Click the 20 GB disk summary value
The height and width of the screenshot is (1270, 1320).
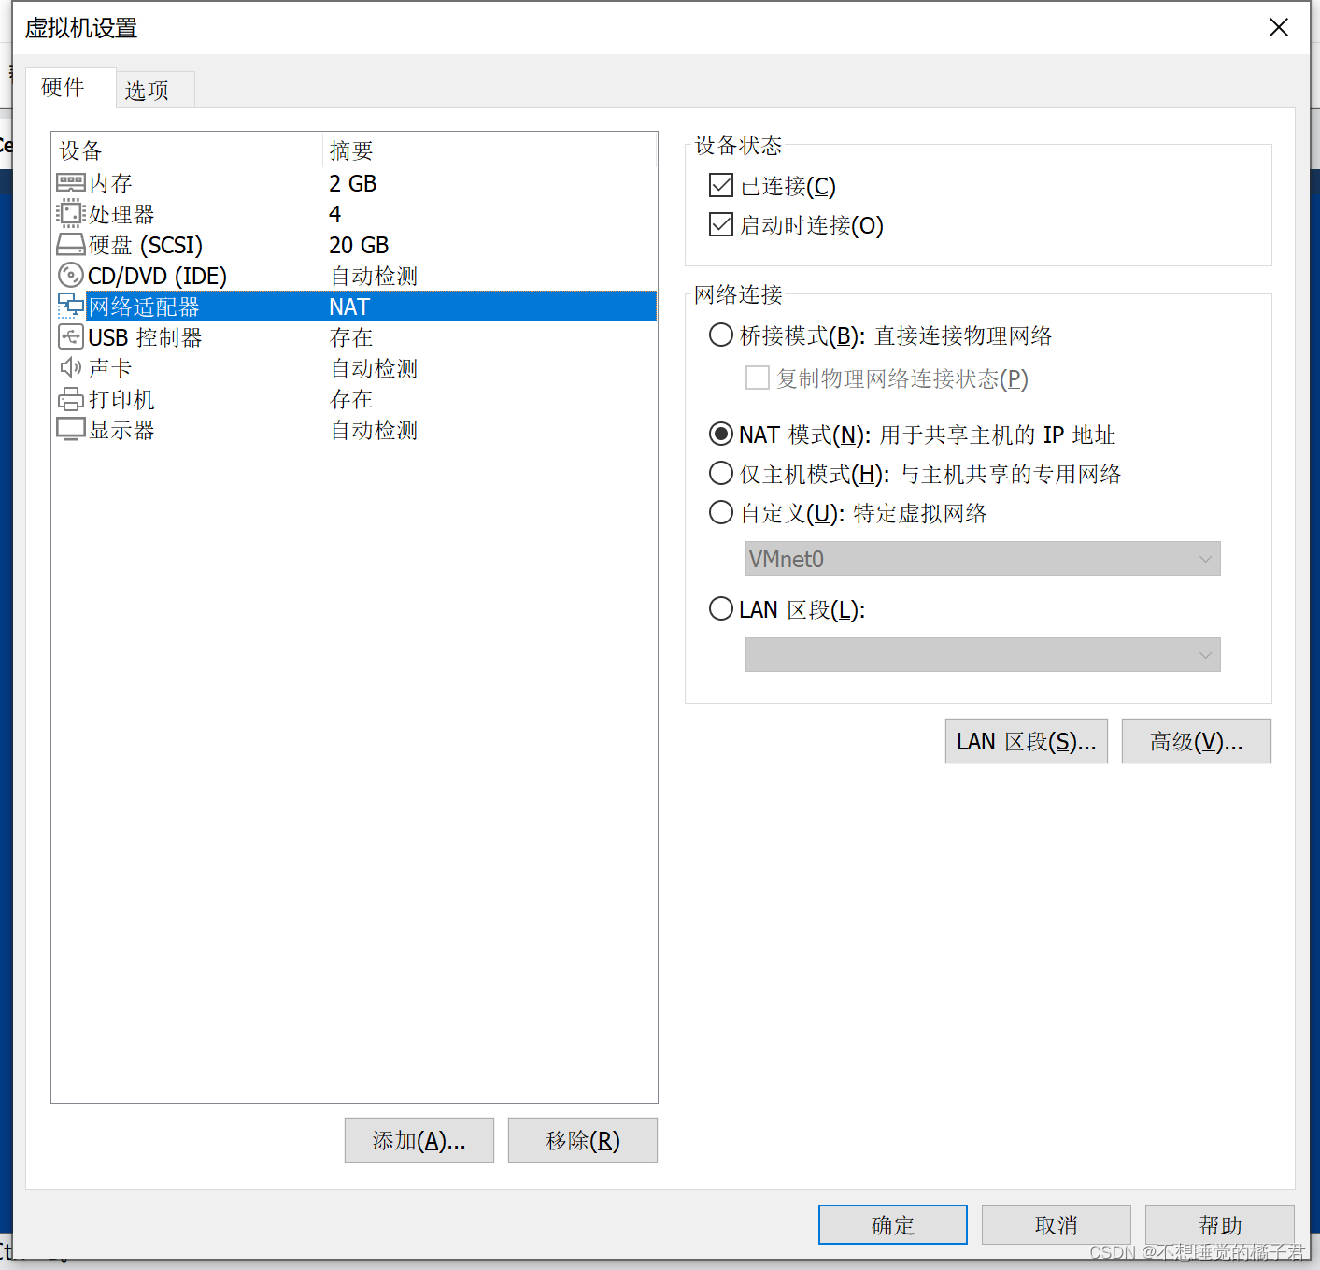click(359, 245)
